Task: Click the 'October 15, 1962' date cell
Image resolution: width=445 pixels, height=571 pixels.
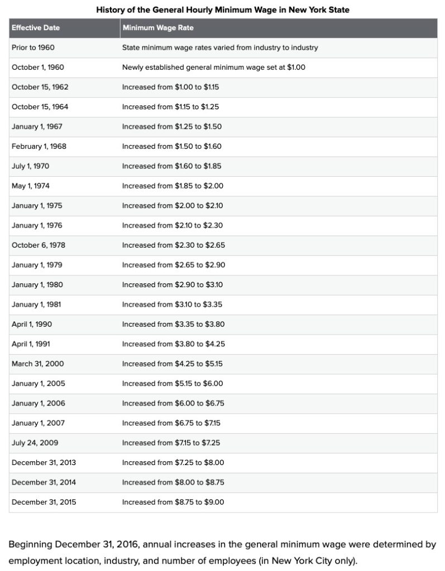Action: click(40, 87)
